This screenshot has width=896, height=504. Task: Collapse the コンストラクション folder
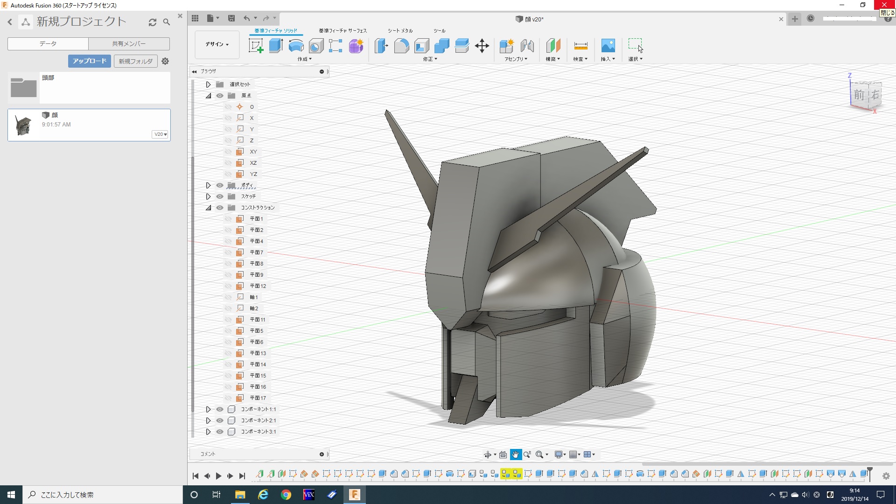click(x=209, y=208)
